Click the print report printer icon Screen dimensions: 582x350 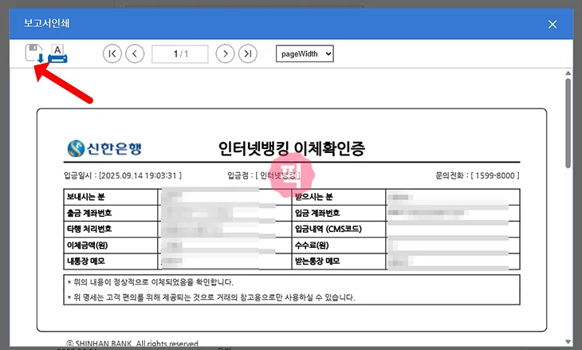click(57, 53)
